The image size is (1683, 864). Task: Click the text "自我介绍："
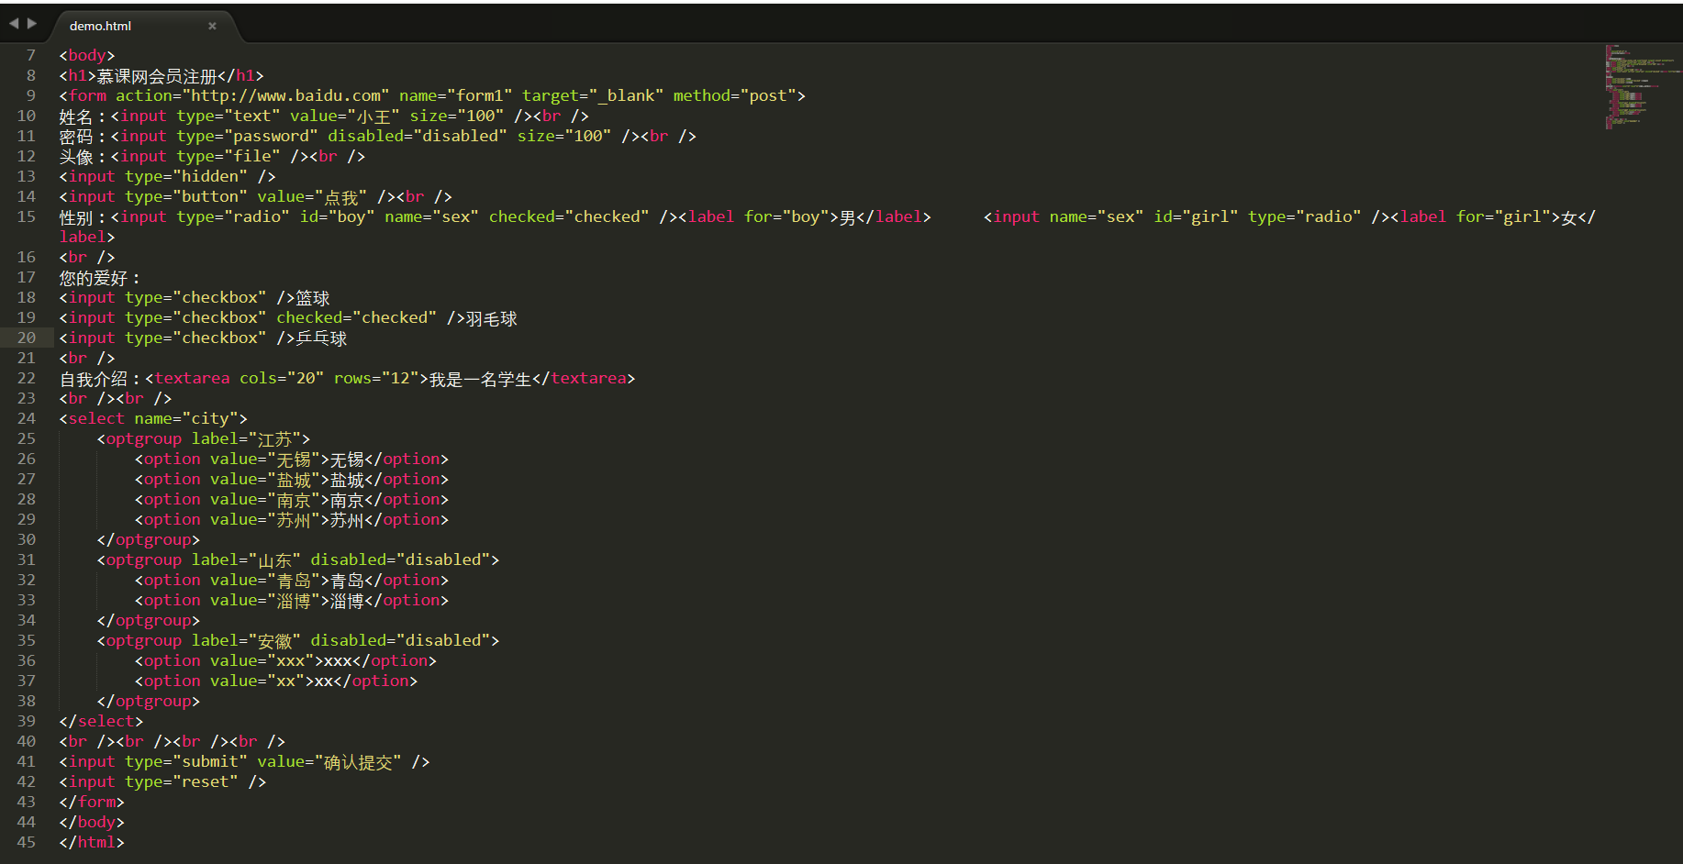pos(100,379)
